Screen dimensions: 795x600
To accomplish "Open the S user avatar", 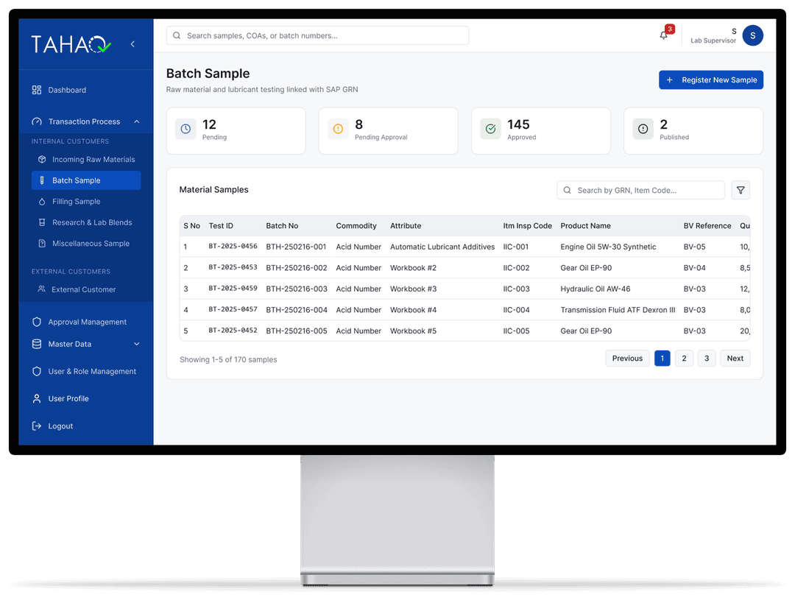I will click(x=752, y=35).
